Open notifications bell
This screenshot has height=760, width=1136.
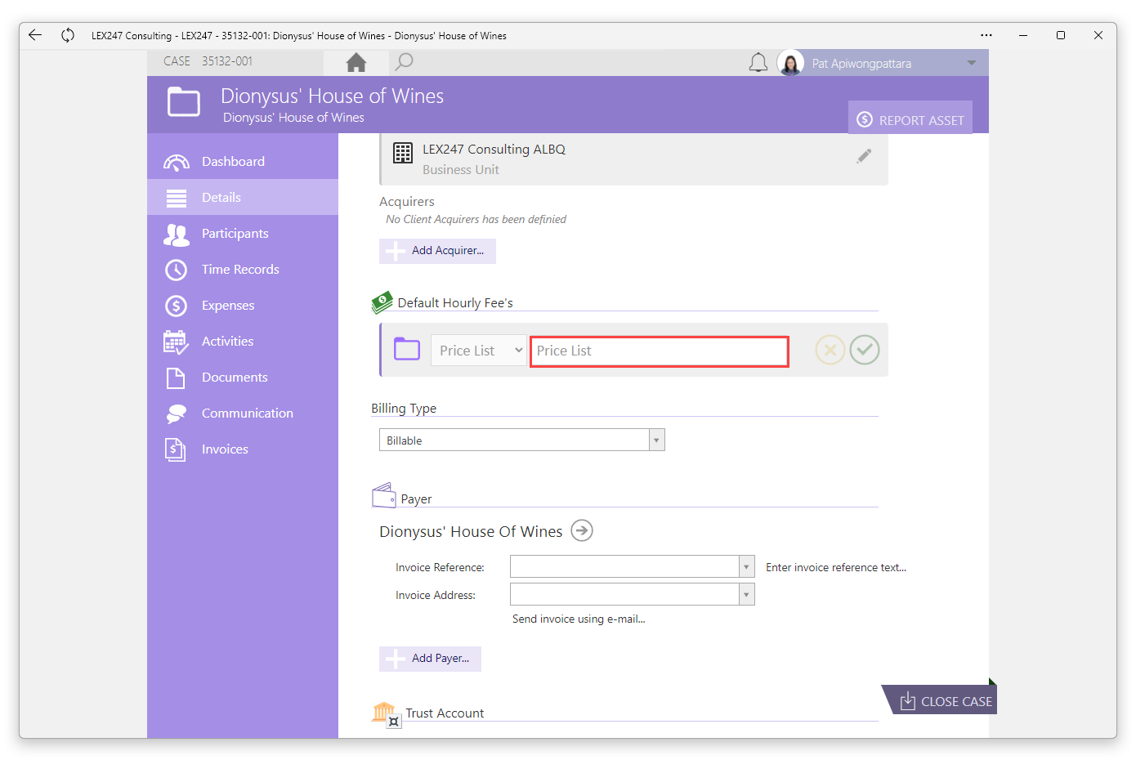click(758, 63)
